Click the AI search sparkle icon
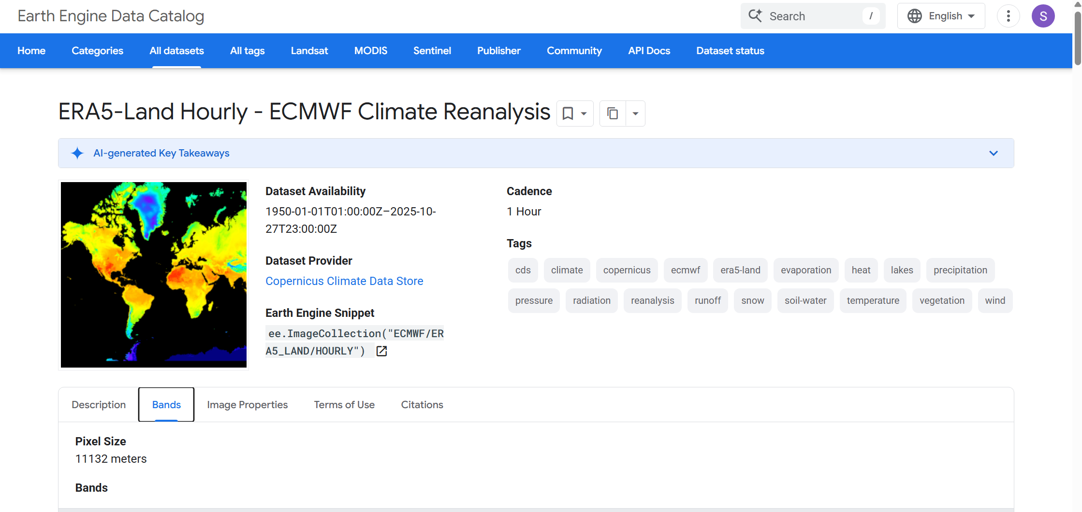This screenshot has width=1082, height=512. tap(755, 16)
